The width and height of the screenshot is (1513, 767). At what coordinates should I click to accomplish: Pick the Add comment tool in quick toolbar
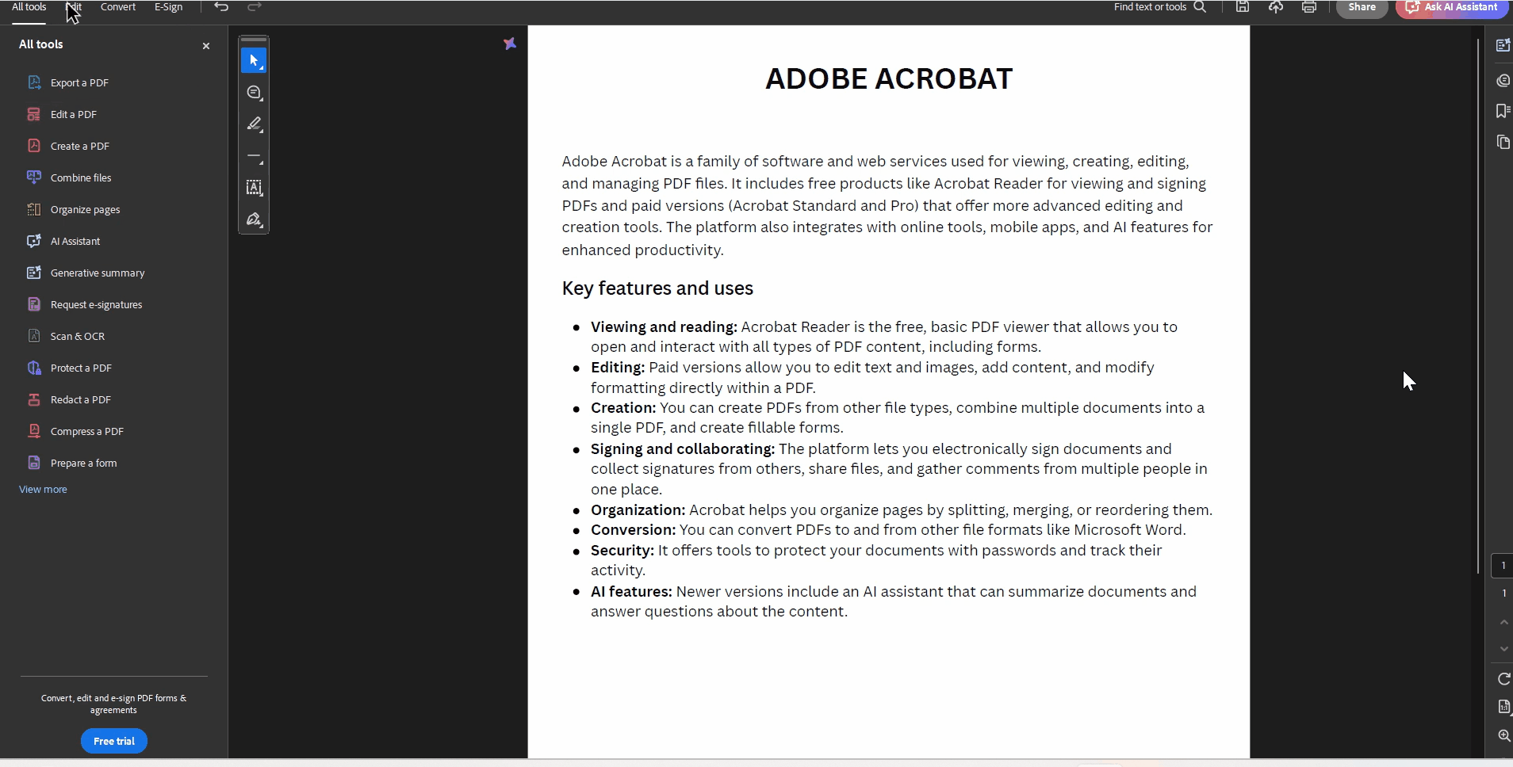[x=254, y=93]
